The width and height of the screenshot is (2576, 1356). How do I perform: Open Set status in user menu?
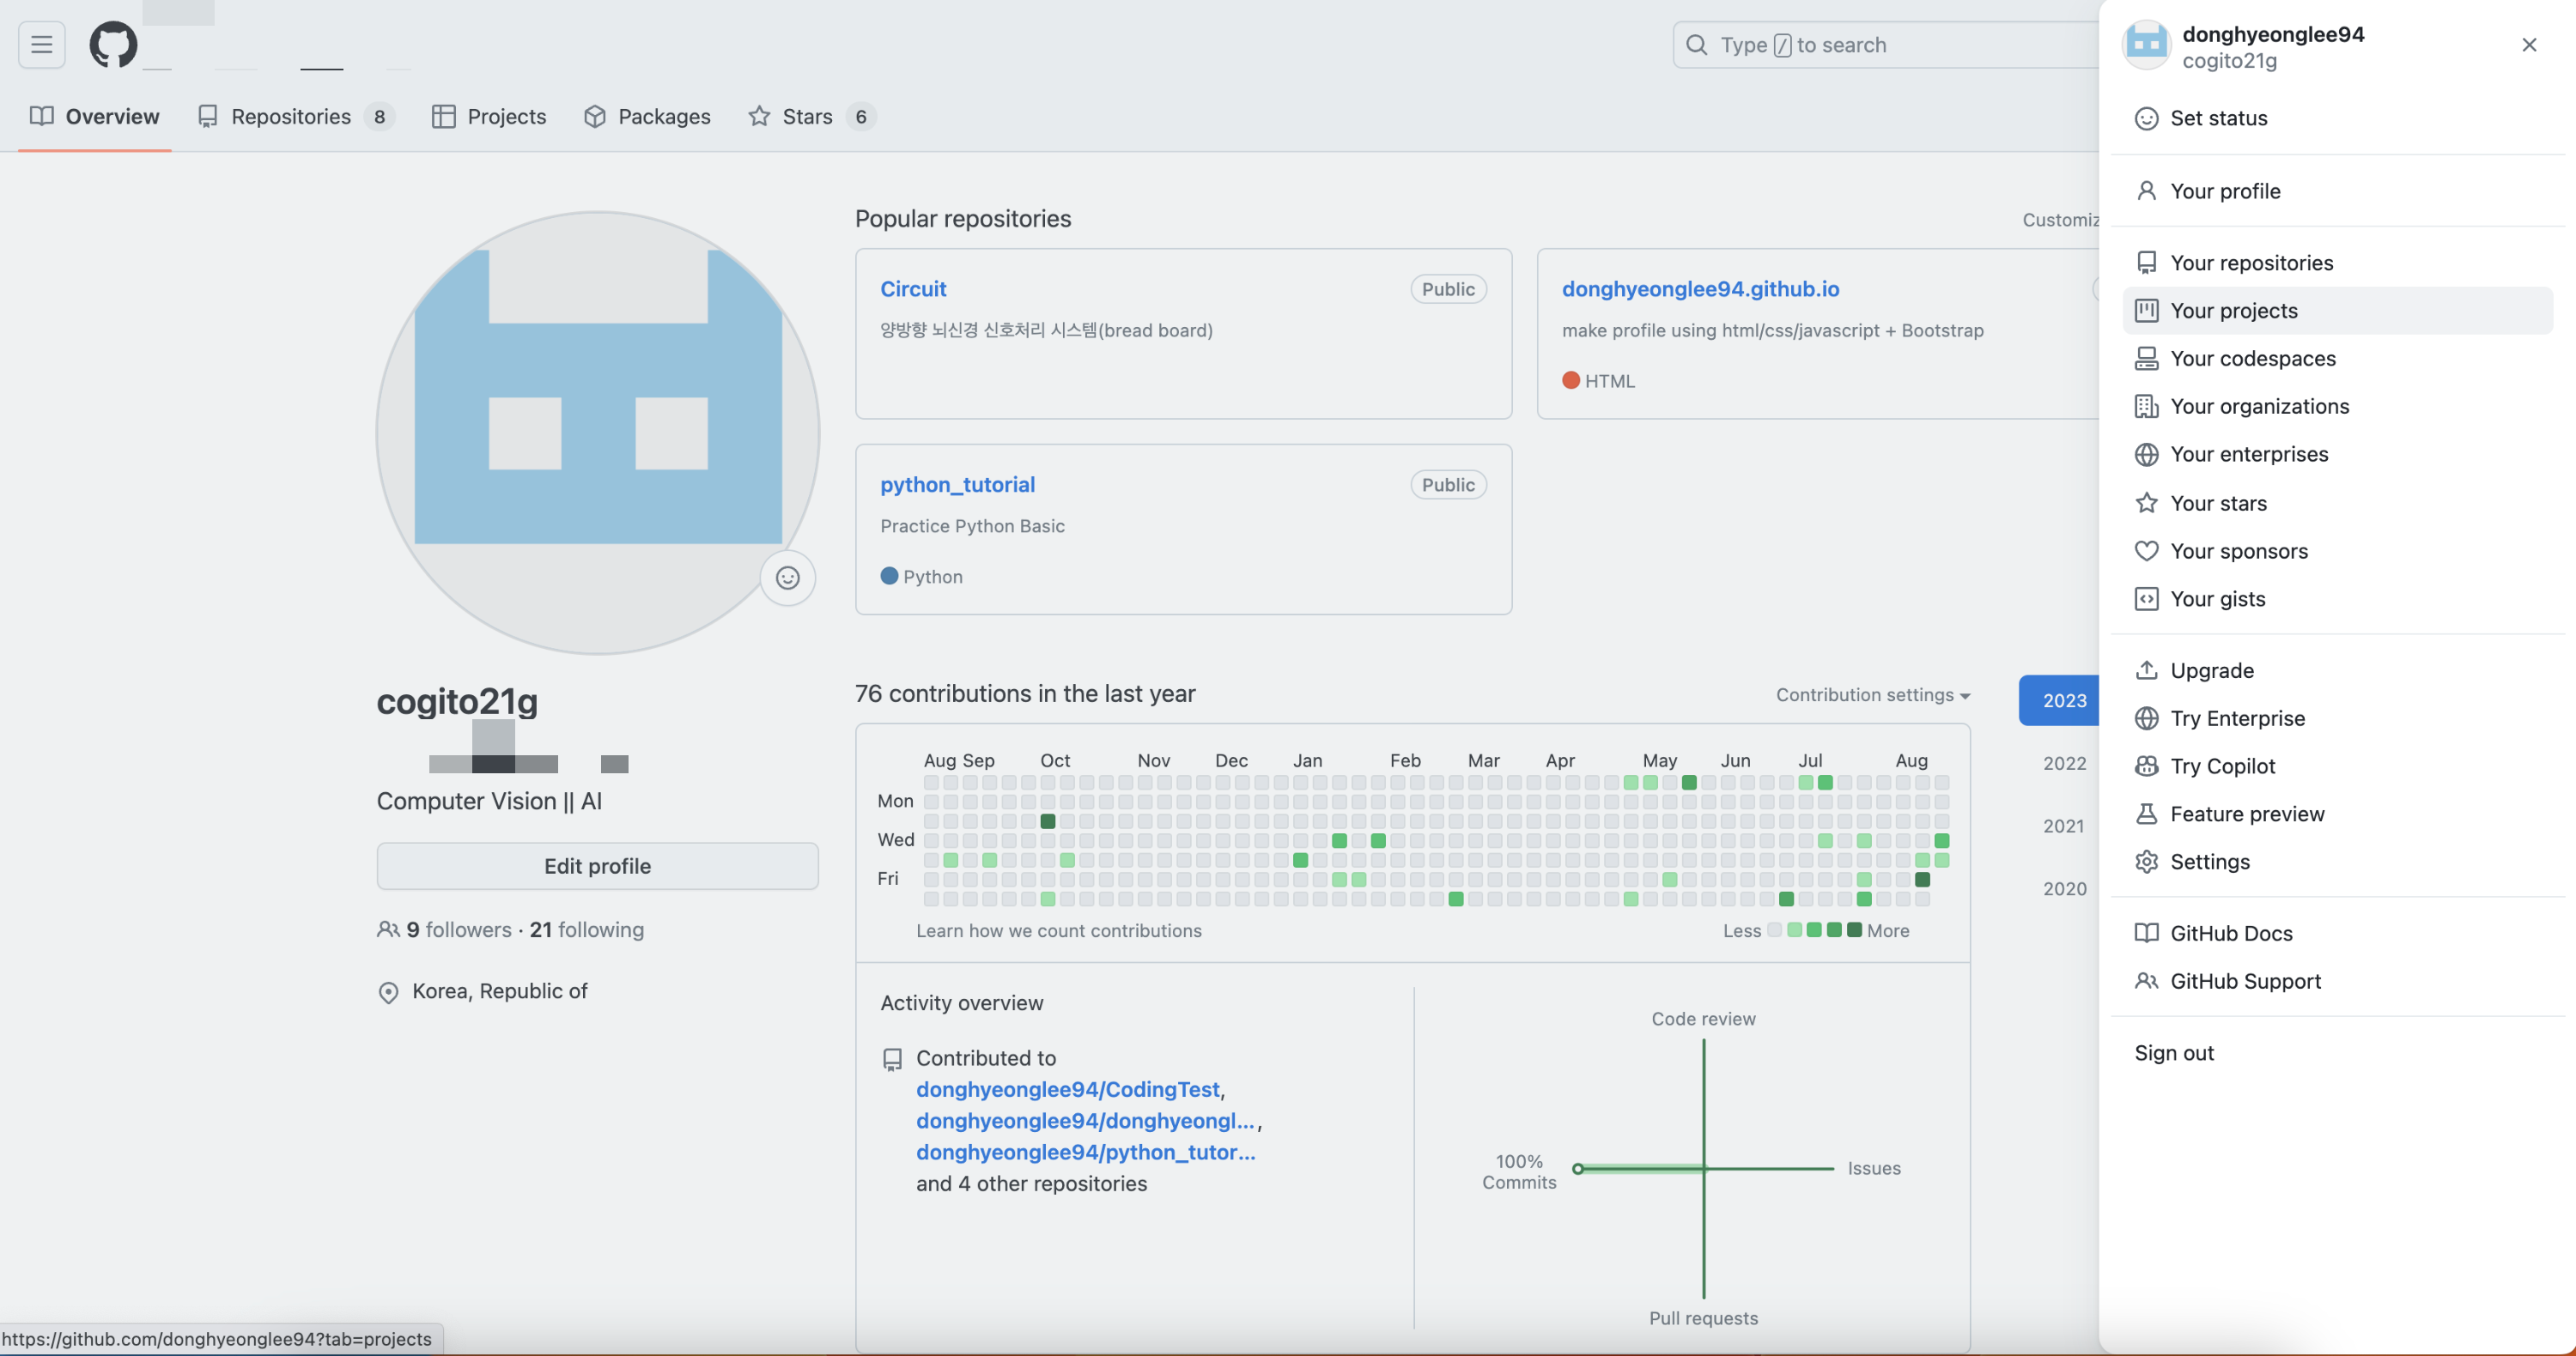2217,118
